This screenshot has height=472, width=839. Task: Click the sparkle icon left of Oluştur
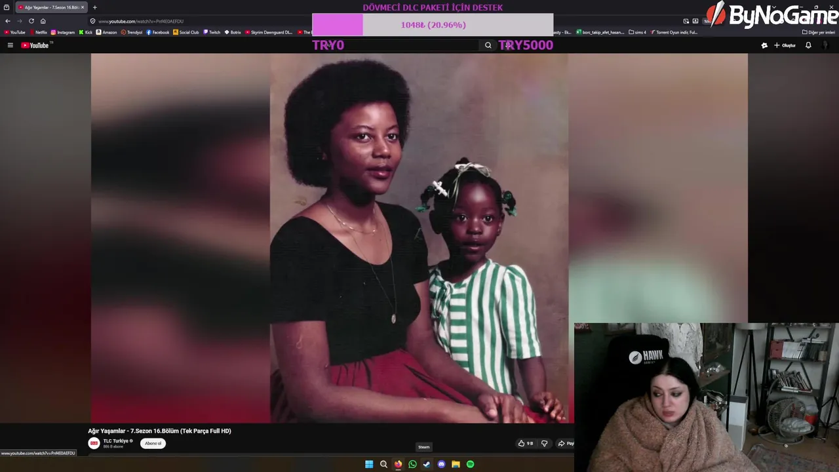click(764, 45)
